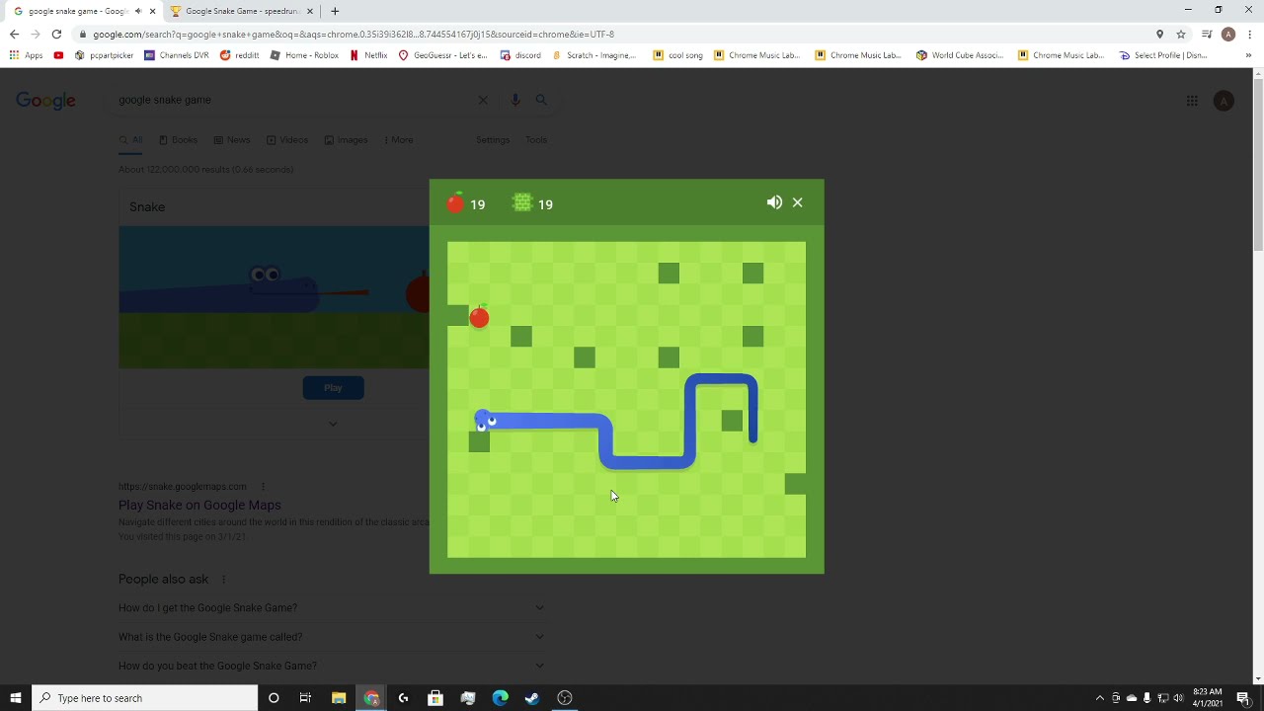Expand 'How do I get the Google Snake Game?'
The image size is (1264, 711).
pyautogui.click(x=331, y=608)
